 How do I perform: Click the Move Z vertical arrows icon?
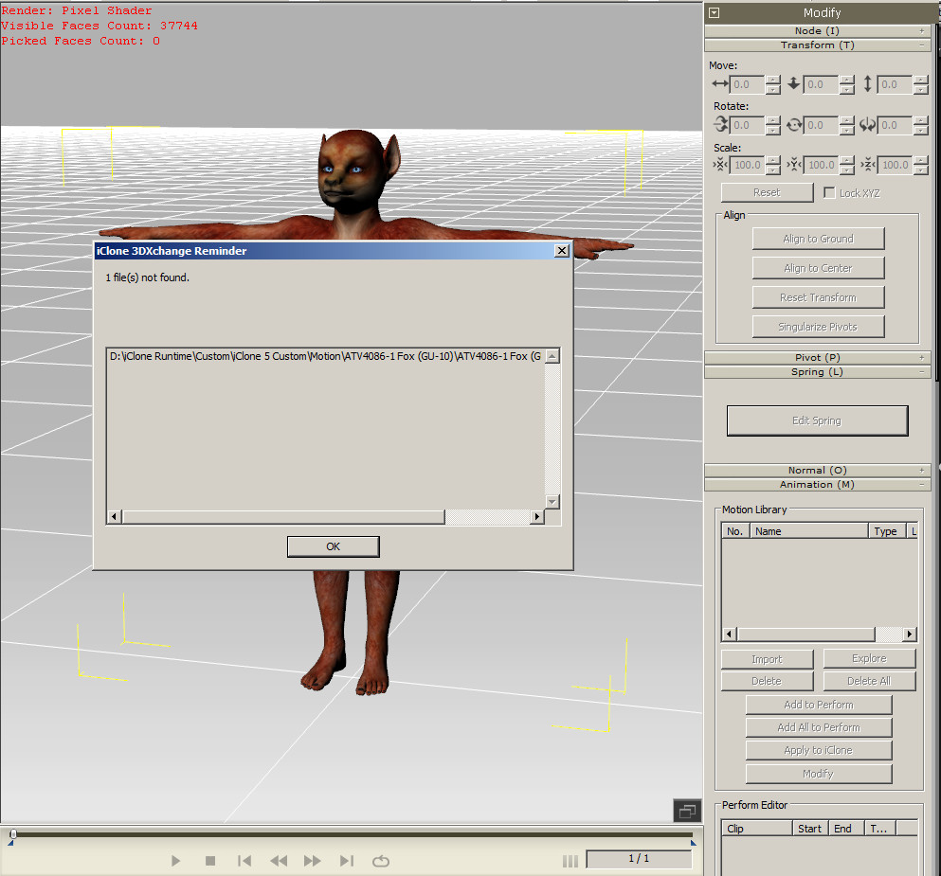pyautogui.click(x=868, y=84)
